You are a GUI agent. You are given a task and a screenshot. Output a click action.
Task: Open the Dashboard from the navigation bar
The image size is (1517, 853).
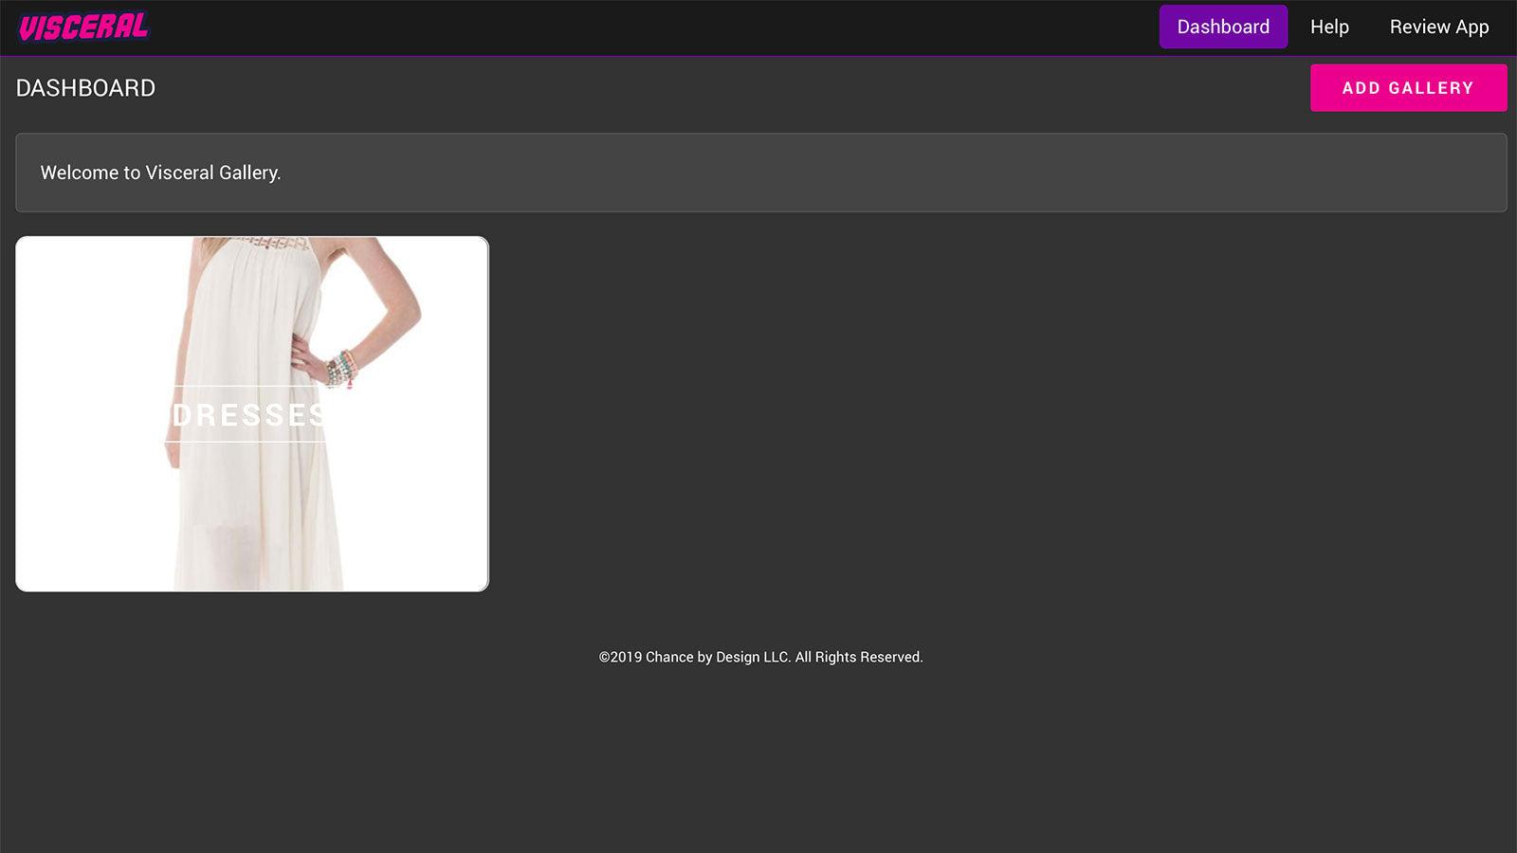1222,27
